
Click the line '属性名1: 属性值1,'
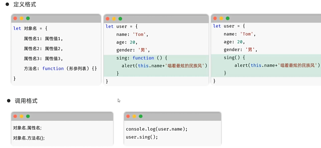pos(43,38)
